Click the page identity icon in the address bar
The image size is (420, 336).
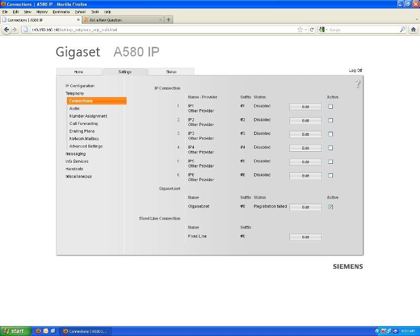(26, 30)
